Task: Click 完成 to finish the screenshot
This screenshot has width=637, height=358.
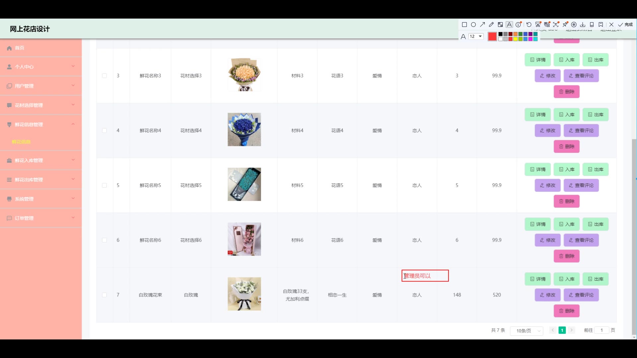Action: tap(625, 25)
